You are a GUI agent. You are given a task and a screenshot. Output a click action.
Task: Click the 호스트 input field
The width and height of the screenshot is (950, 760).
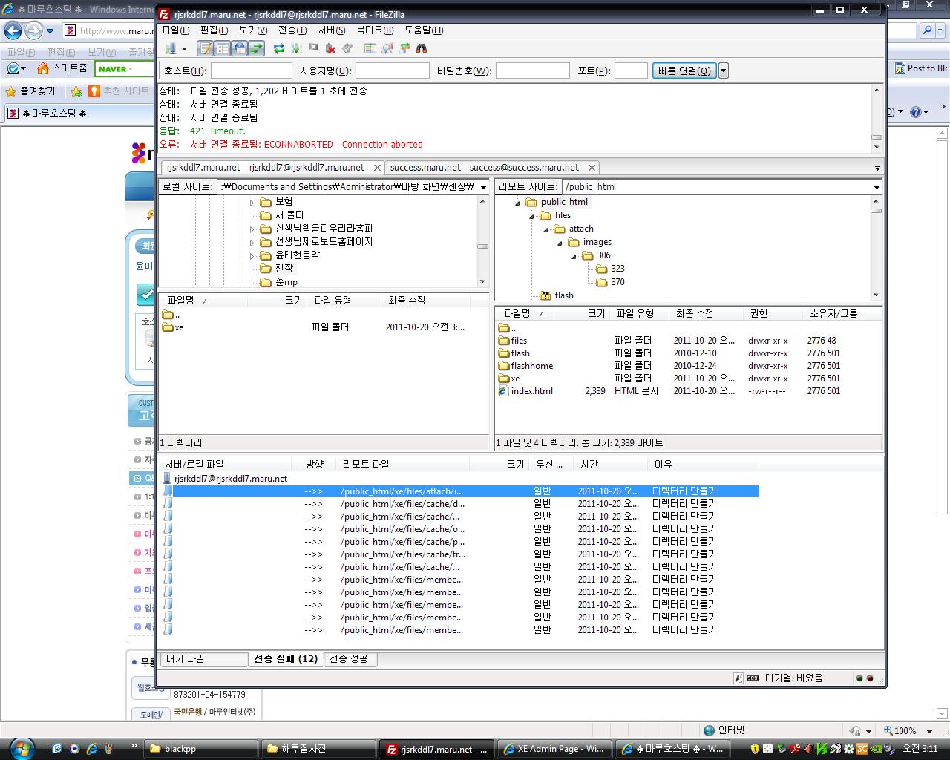pos(252,71)
